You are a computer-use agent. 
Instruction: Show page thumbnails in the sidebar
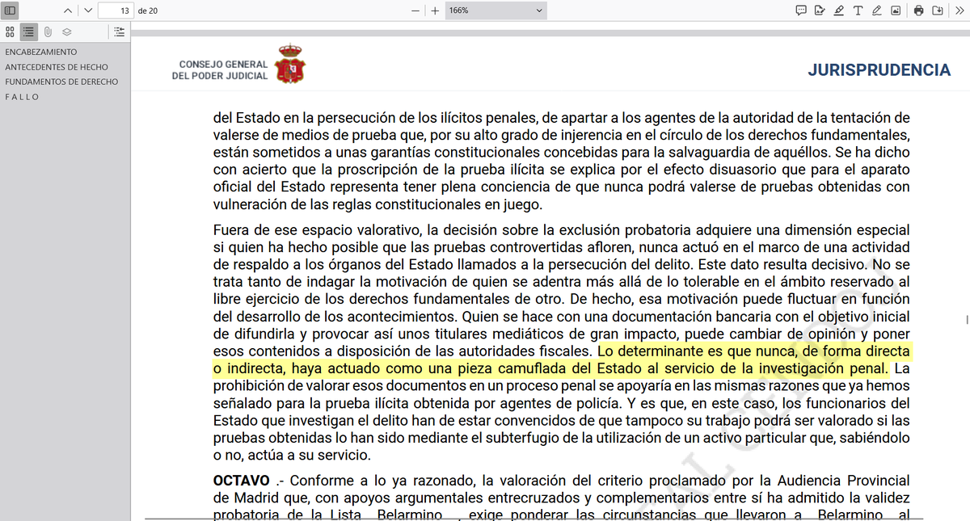coord(10,32)
